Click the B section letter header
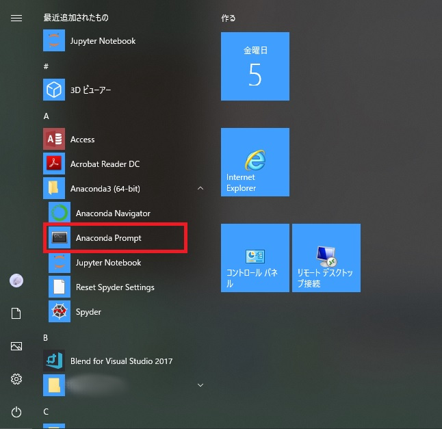Viewport: 442px width, 429px height. pos(45,338)
